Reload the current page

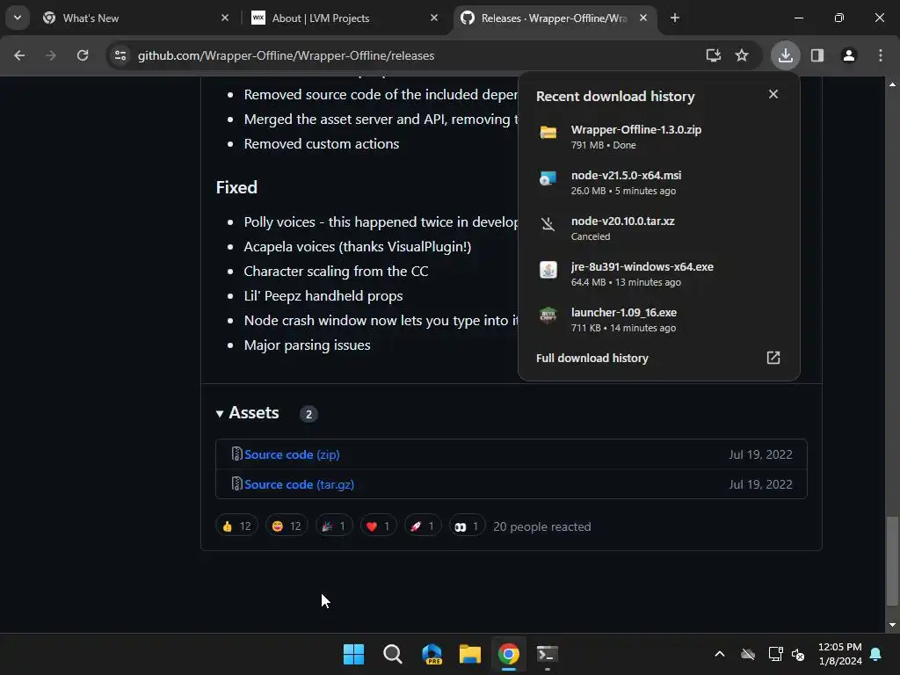point(83,55)
